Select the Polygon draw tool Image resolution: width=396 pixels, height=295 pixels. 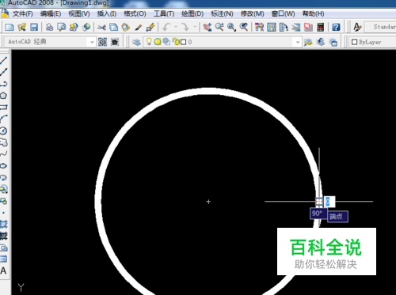[4, 96]
